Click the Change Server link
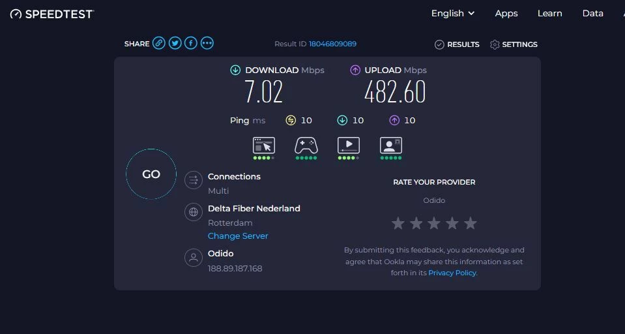This screenshot has width=625, height=334. tap(238, 236)
